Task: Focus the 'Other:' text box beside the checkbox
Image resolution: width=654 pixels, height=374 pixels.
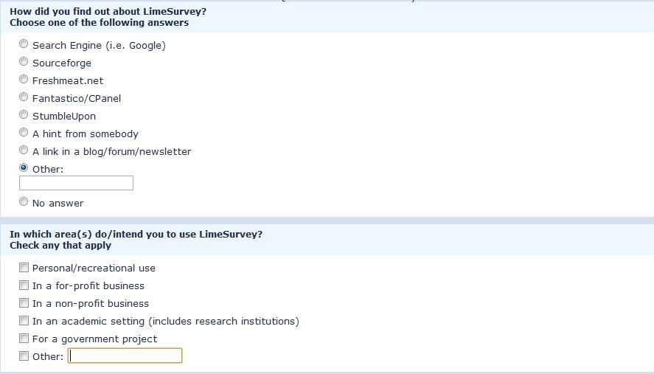Action: (x=125, y=356)
